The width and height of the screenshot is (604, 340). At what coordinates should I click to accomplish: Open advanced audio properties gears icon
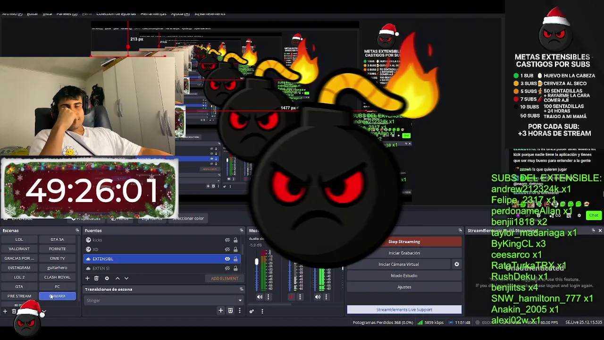pos(252,311)
